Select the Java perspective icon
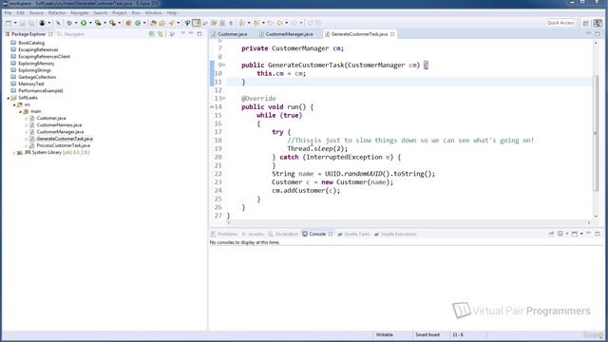Image resolution: width=608 pixels, height=342 pixels. (x=598, y=23)
